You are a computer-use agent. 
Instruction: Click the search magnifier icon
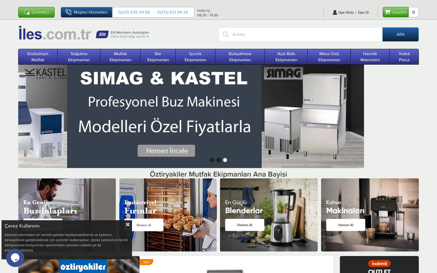pyautogui.click(x=225, y=35)
